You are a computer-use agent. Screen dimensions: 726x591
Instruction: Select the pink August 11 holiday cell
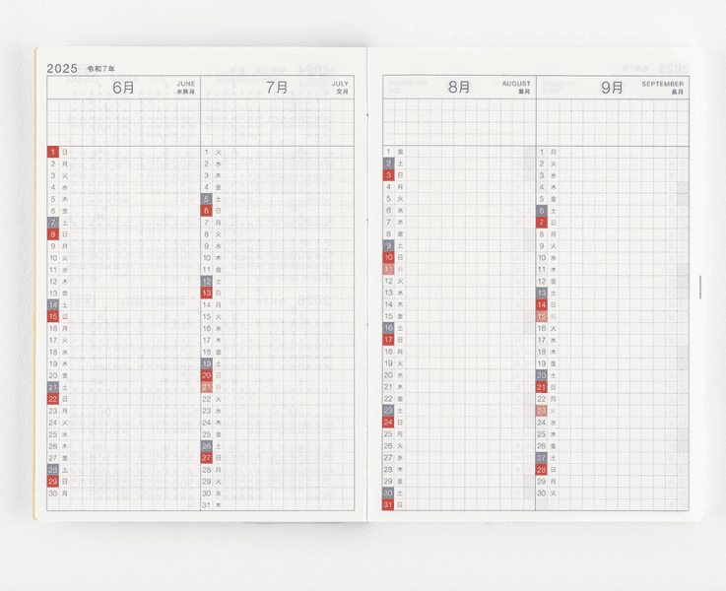388,269
